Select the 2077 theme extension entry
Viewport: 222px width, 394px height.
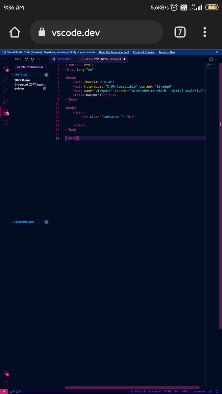30,84
